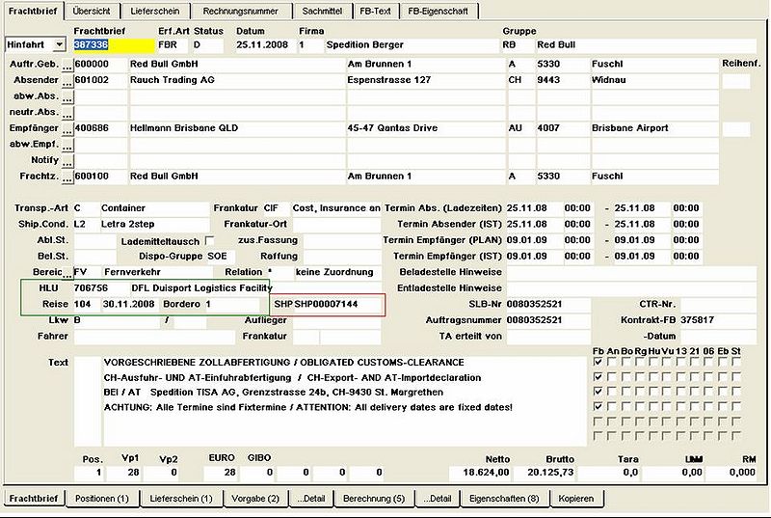The height and width of the screenshot is (518, 771).
Task: Open the FB-Eigenschaft tab
Action: coord(439,11)
